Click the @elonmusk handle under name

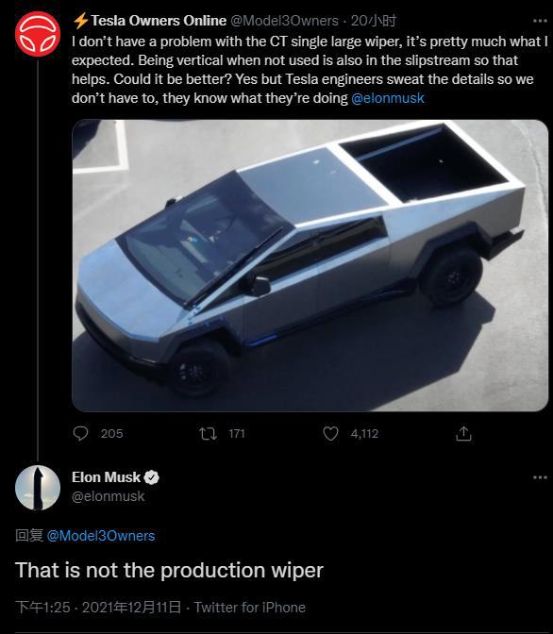click(108, 496)
